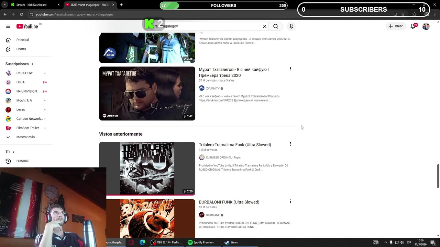Open the tab search dropdown
This screenshot has width=440, height=247.
4,5
